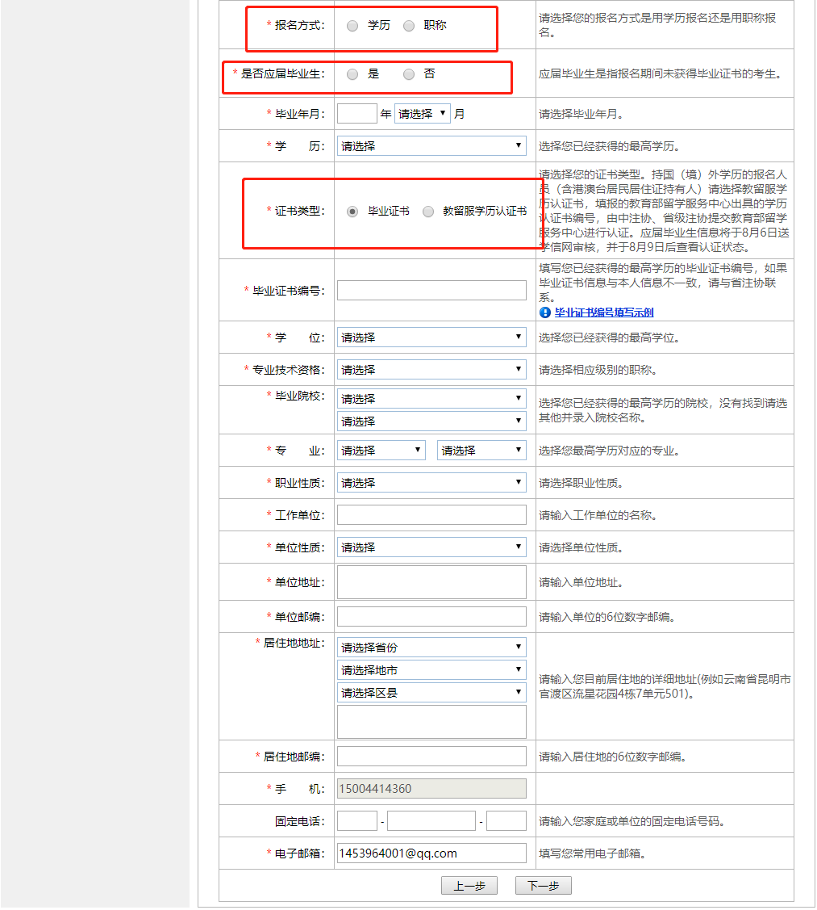Open the graduation month dropdown
Viewport: 817px width, 910px height.
point(423,113)
